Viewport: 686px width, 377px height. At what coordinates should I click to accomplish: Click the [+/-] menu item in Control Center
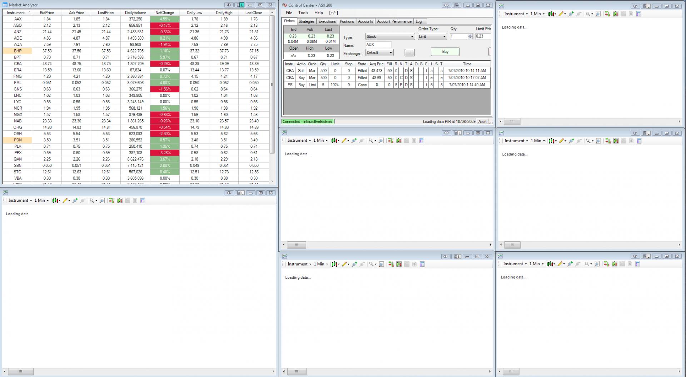click(x=333, y=13)
